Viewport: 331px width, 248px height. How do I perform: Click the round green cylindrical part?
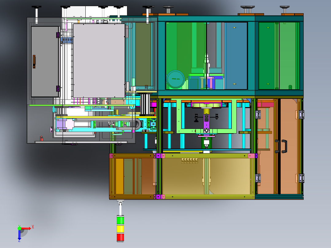pos(175,79)
